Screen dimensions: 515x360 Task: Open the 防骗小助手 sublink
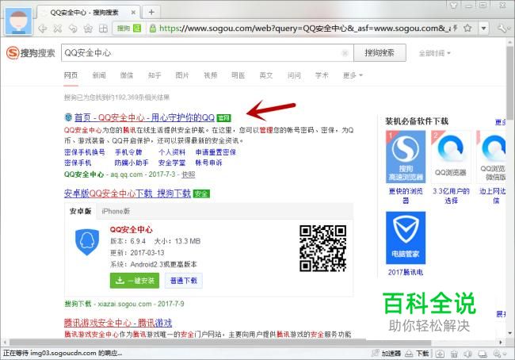click(x=132, y=163)
